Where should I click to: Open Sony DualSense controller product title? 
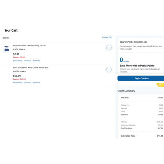pyautogui.click(x=31, y=68)
